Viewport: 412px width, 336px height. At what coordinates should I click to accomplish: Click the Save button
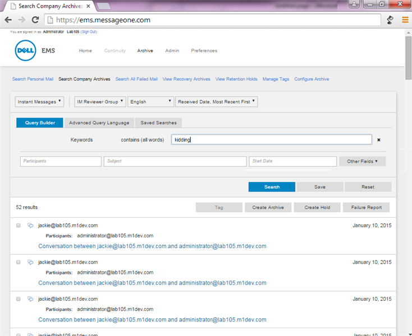(320, 187)
